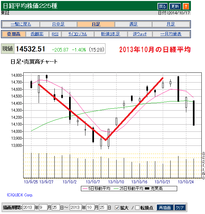205x214 pixels.
Task: Click the 14,800 price axis label
Action: click(17, 75)
